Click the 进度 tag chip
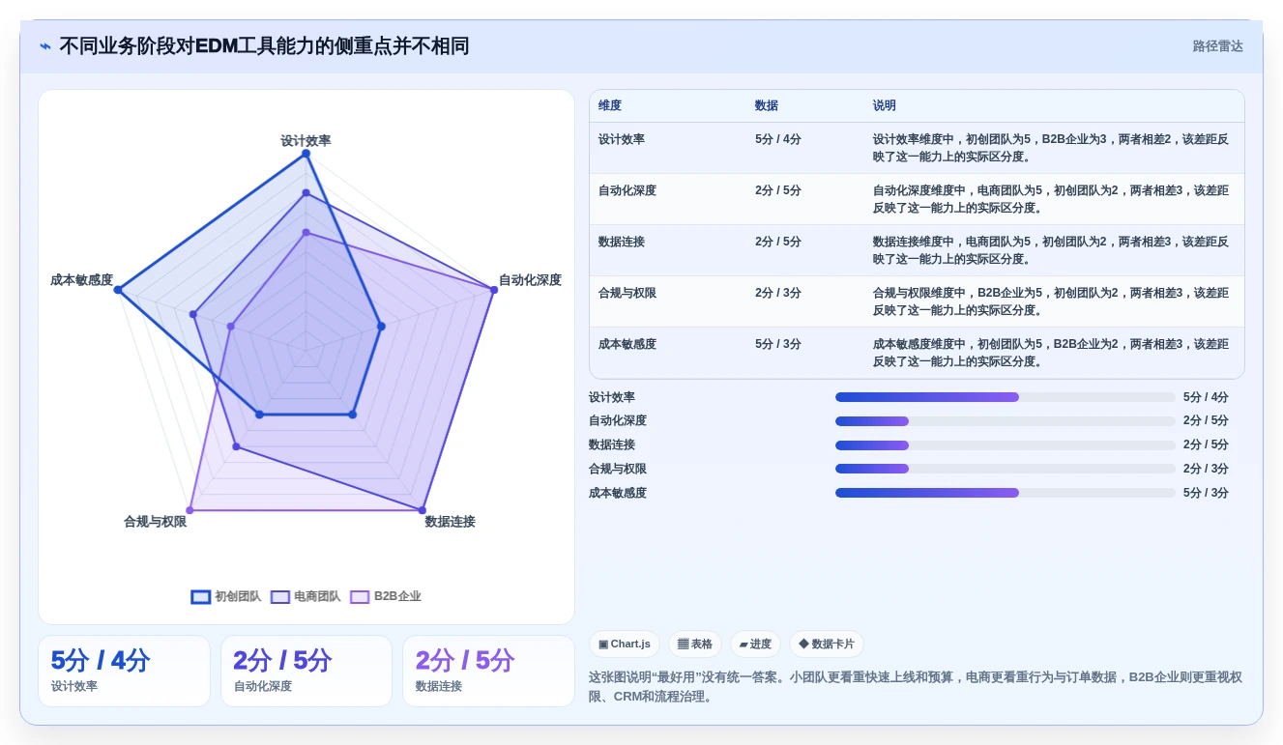The width and height of the screenshot is (1283, 745). [755, 645]
